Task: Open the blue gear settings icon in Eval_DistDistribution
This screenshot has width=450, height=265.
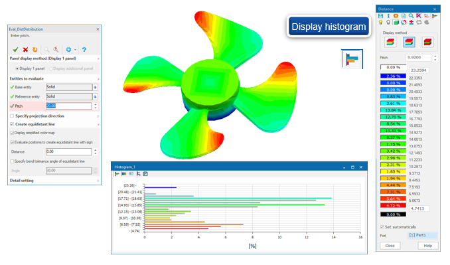Action: tap(68, 50)
